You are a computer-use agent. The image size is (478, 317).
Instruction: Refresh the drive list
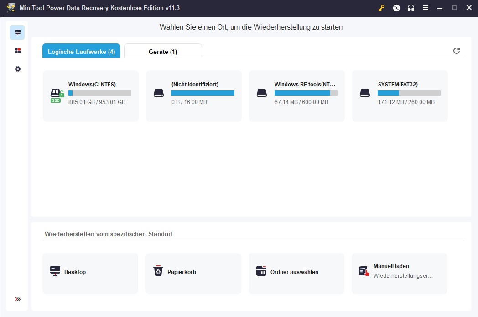457,51
